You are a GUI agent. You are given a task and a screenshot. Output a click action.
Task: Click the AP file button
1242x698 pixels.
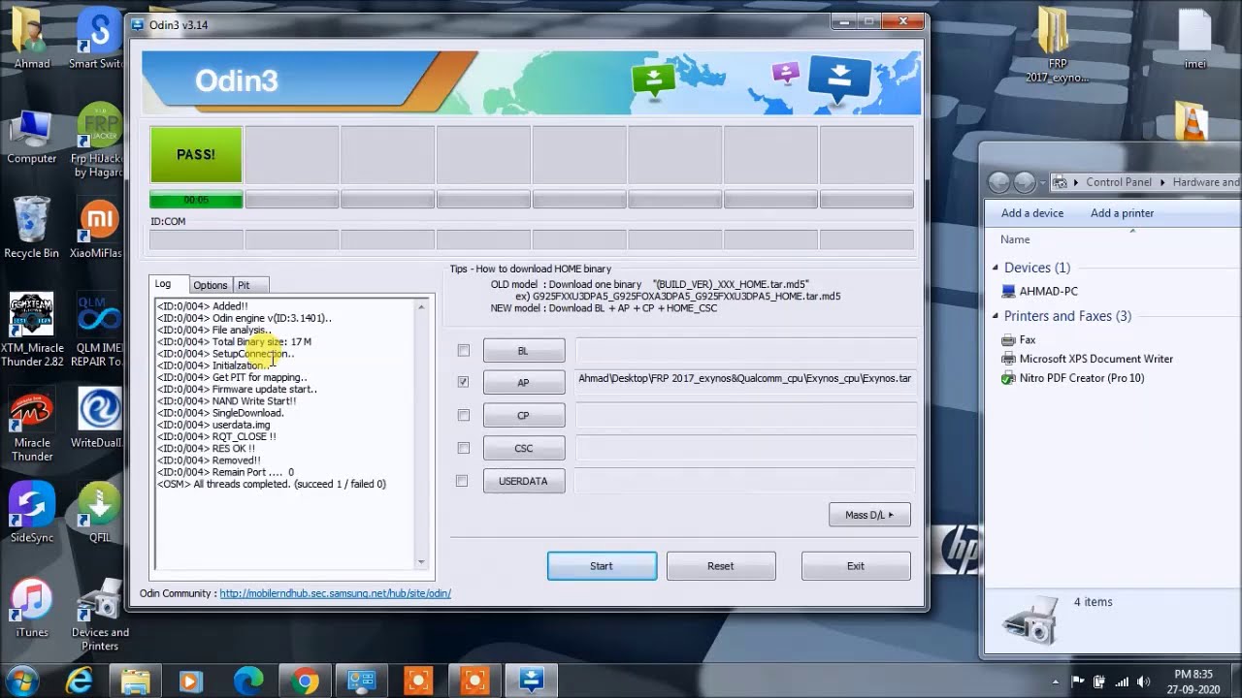click(524, 382)
